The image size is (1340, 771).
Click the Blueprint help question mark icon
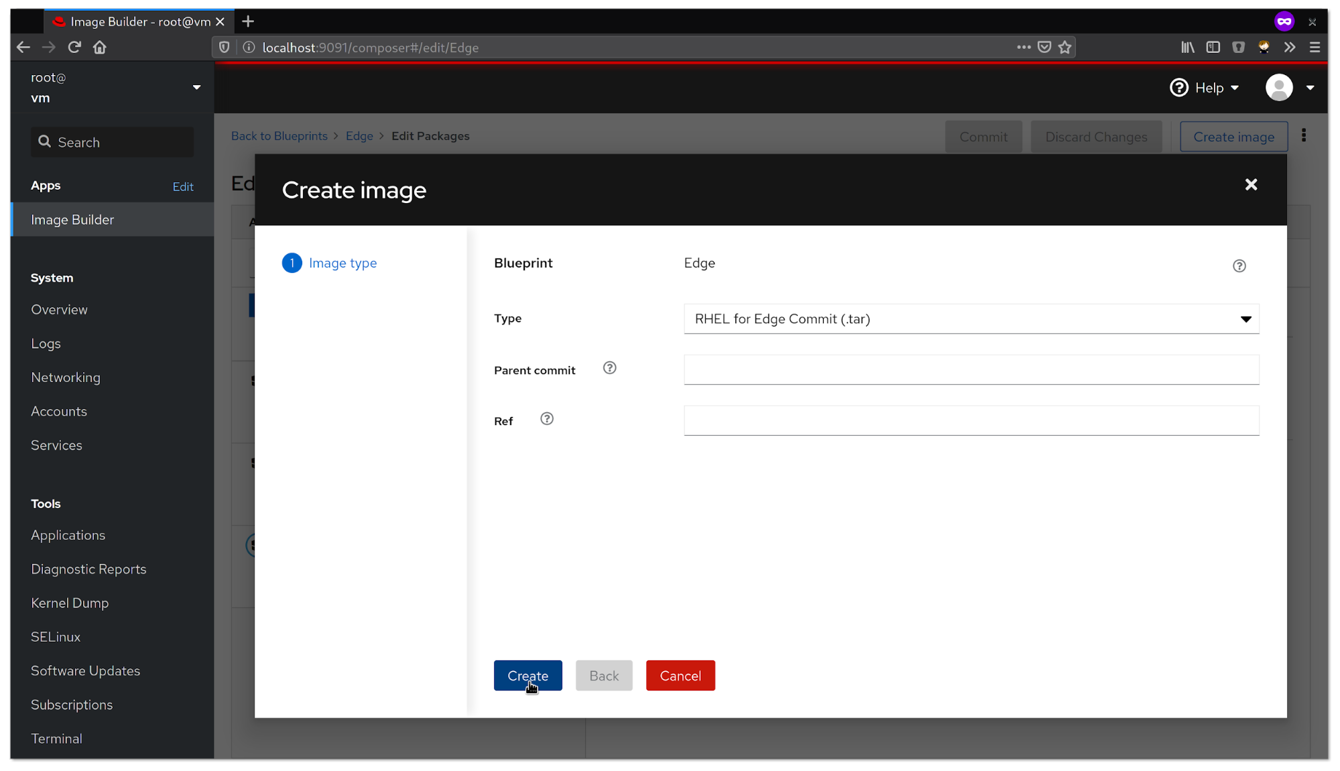pyautogui.click(x=1239, y=266)
